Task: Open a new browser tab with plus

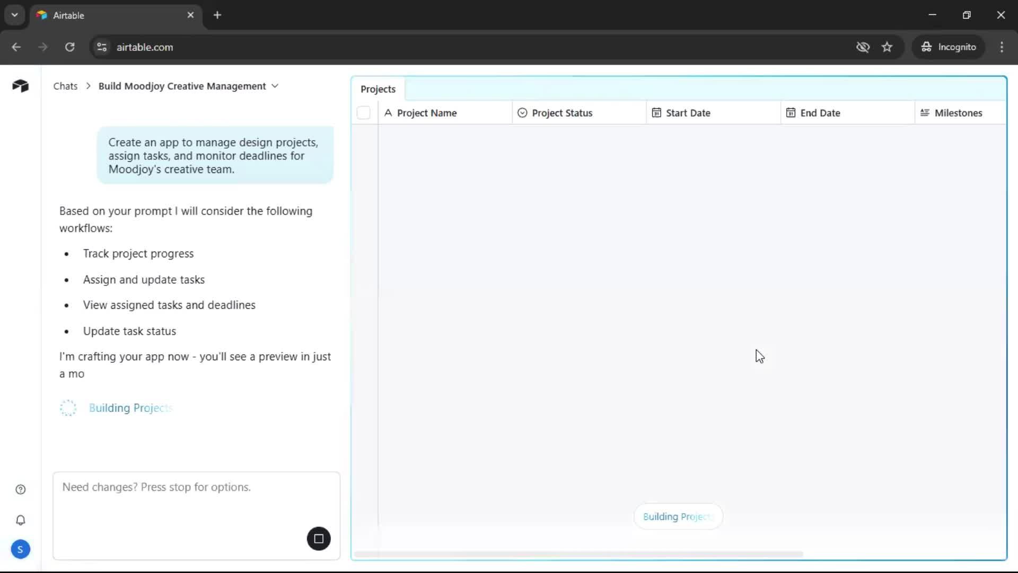Action: point(217,15)
